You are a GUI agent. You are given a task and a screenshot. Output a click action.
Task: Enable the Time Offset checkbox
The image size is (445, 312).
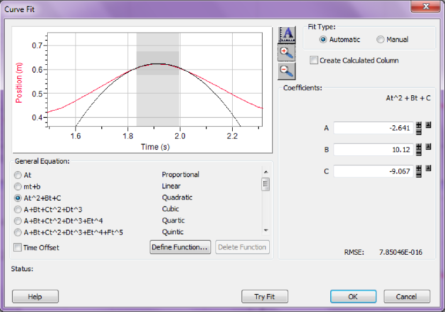pyautogui.click(x=17, y=247)
